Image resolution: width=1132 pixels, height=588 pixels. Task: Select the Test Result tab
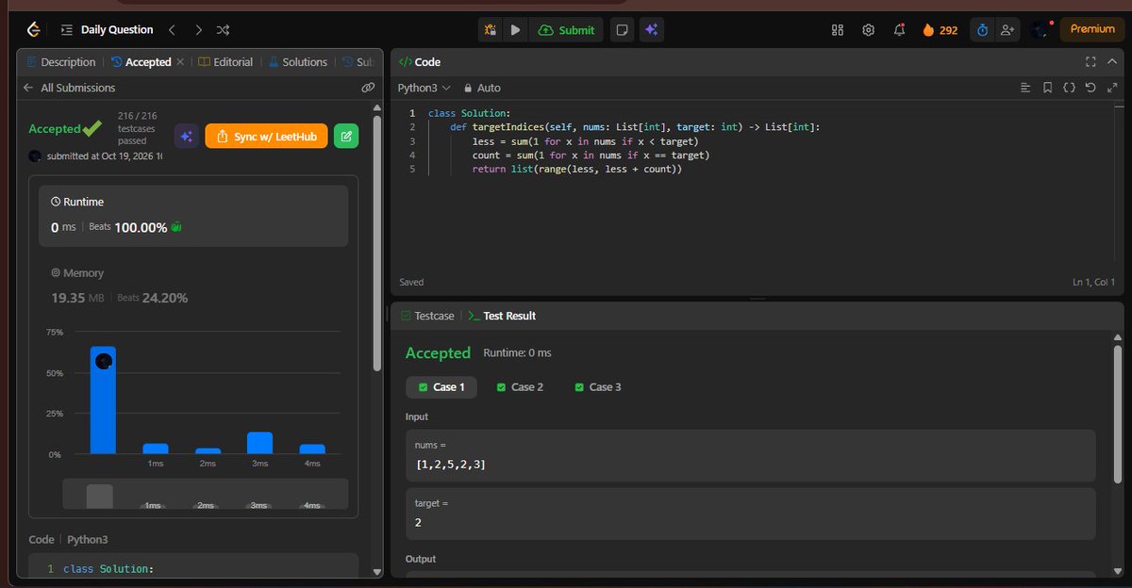click(x=502, y=316)
